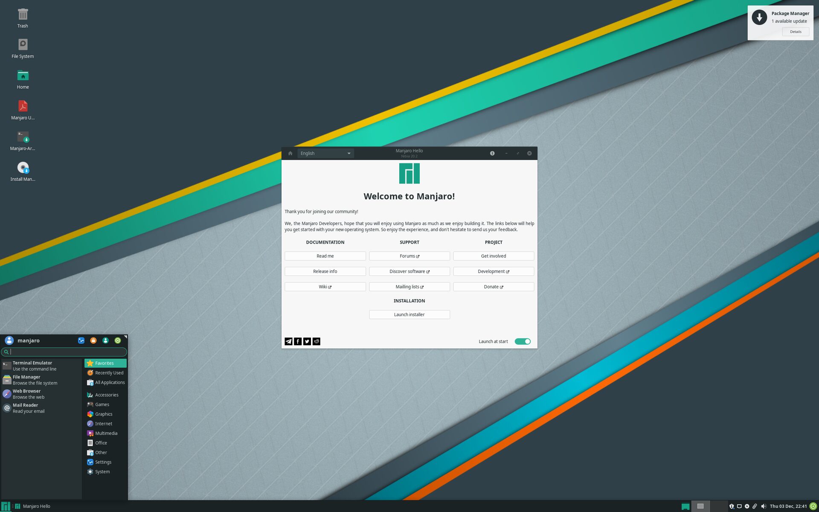Click the Facebook social icon link
The width and height of the screenshot is (819, 512).
click(297, 341)
